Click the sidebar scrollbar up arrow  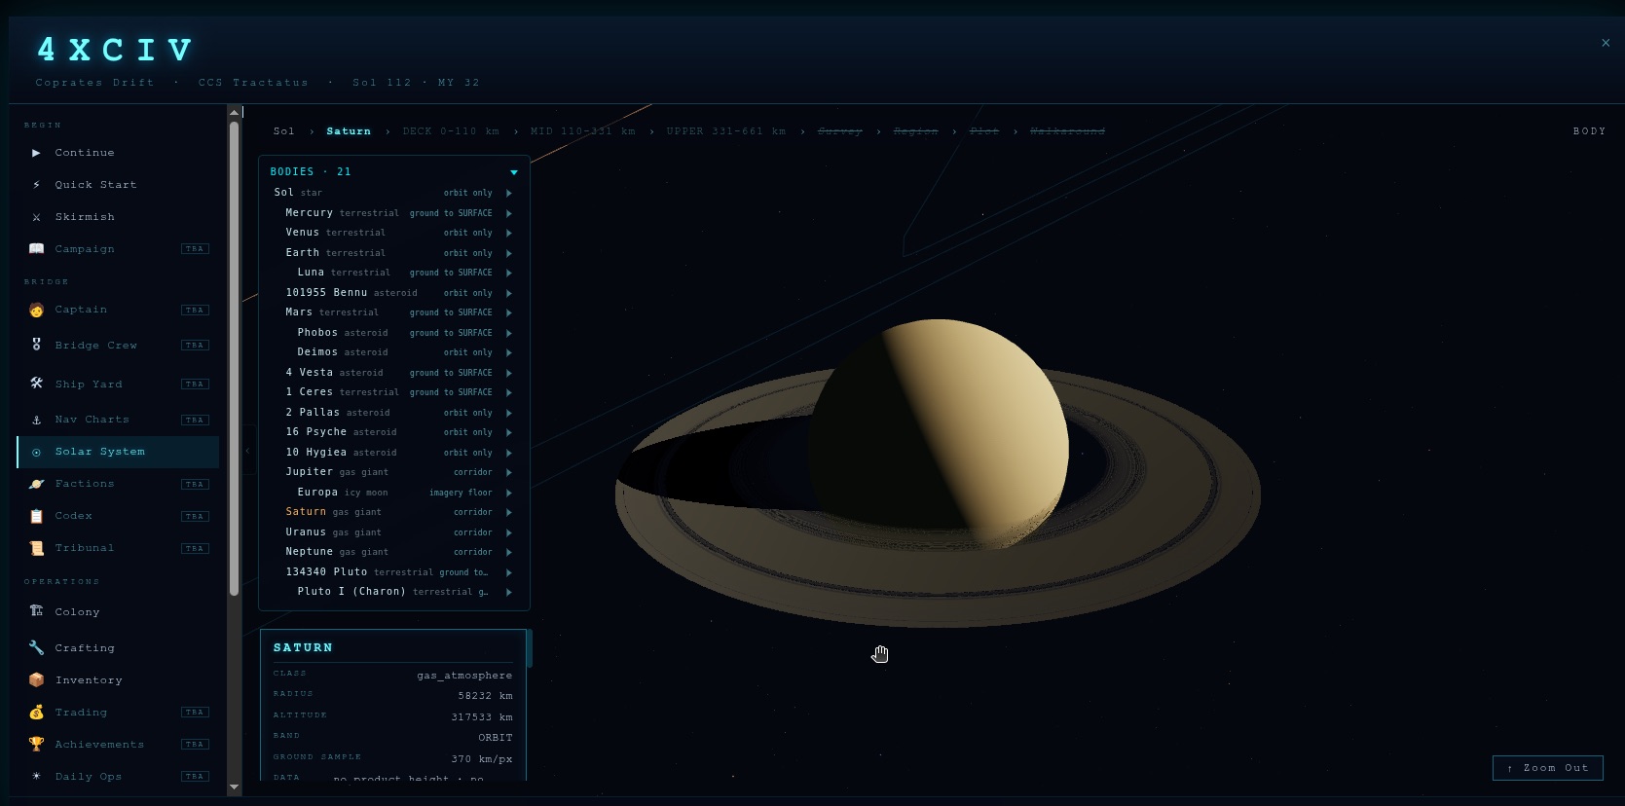[x=234, y=112]
